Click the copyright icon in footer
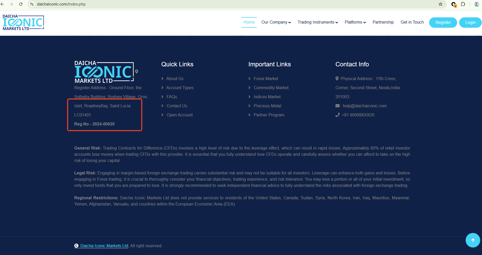This screenshot has height=255, width=482. click(76, 246)
